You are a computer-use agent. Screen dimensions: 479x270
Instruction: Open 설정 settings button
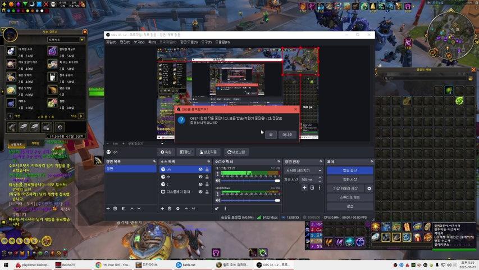[350, 206]
